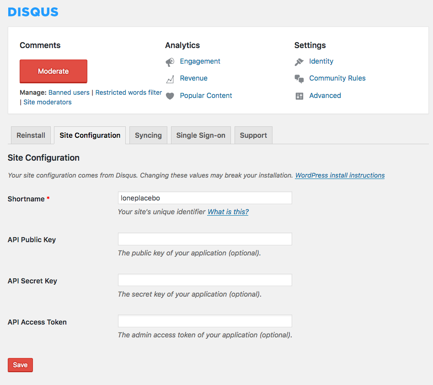Open the Community Rules link
This screenshot has width=433, height=385.
tap(337, 78)
